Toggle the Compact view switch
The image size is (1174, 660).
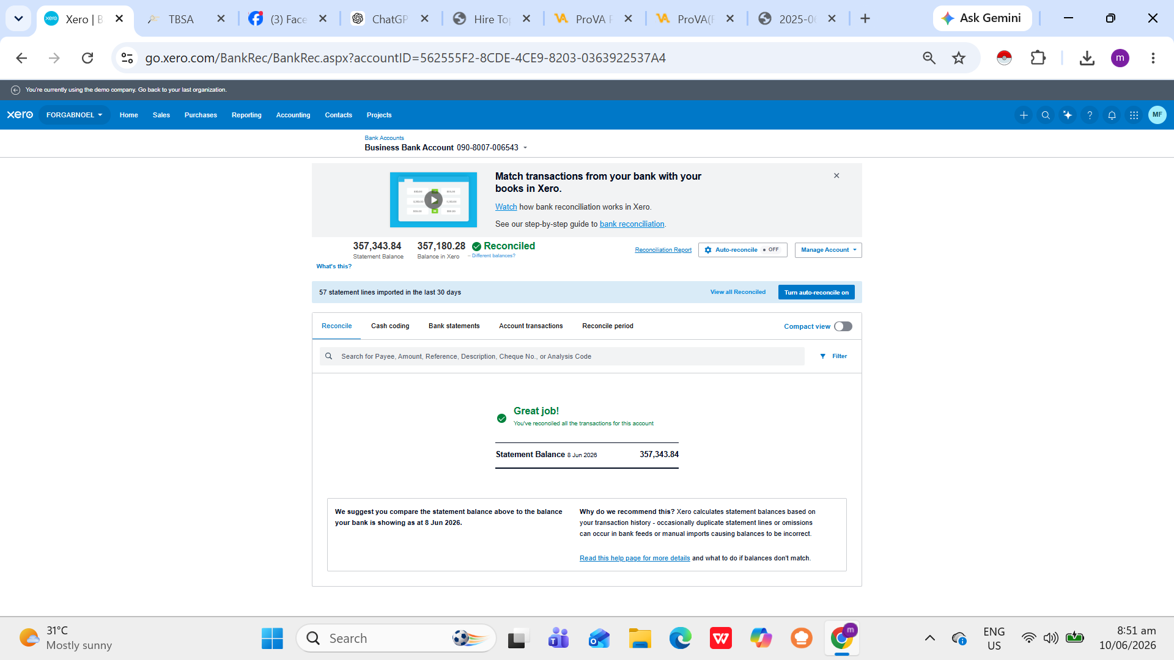tap(843, 326)
